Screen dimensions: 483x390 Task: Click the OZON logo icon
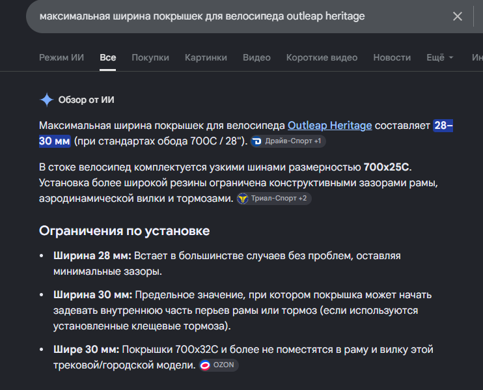tap(205, 365)
